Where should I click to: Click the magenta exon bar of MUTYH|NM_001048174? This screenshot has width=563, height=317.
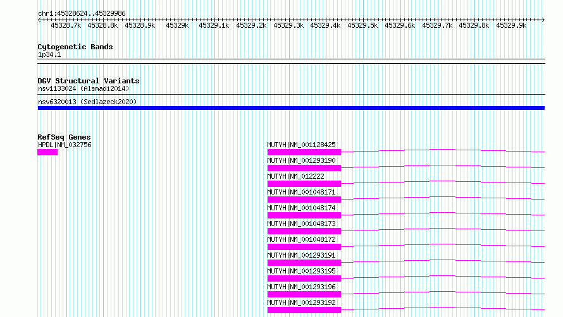click(304, 215)
